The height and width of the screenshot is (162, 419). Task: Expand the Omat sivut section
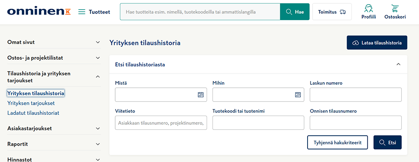pos(54,42)
